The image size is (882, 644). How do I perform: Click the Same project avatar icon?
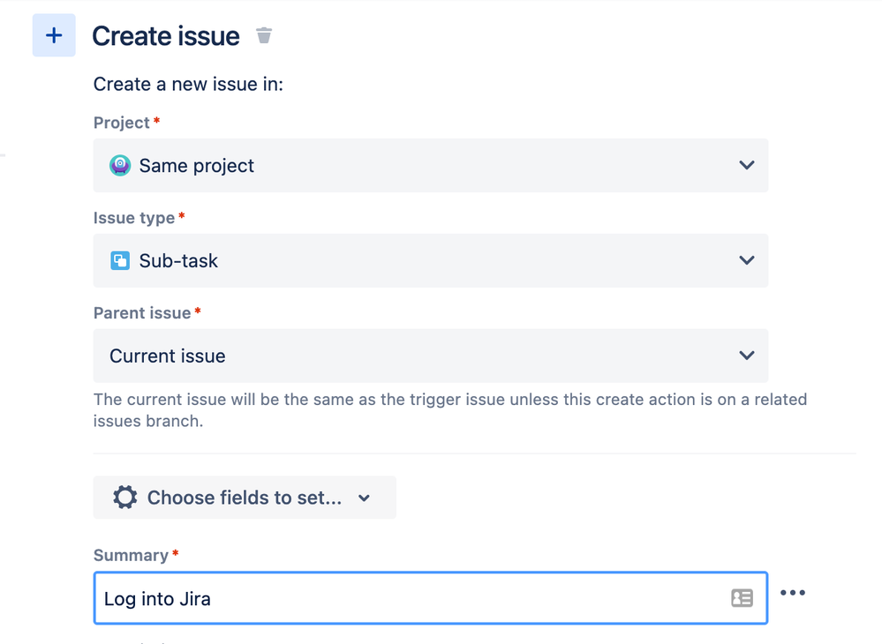[x=120, y=166]
